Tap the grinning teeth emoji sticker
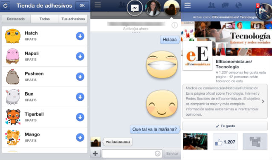The width and height of the screenshot is (272, 160). click(x=162, y=64)
